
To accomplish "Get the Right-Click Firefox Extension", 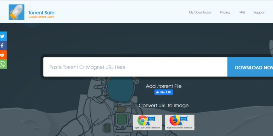I will tap(180, 122).
